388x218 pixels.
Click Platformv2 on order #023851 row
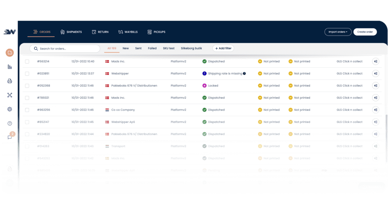(x=178, y=73)
